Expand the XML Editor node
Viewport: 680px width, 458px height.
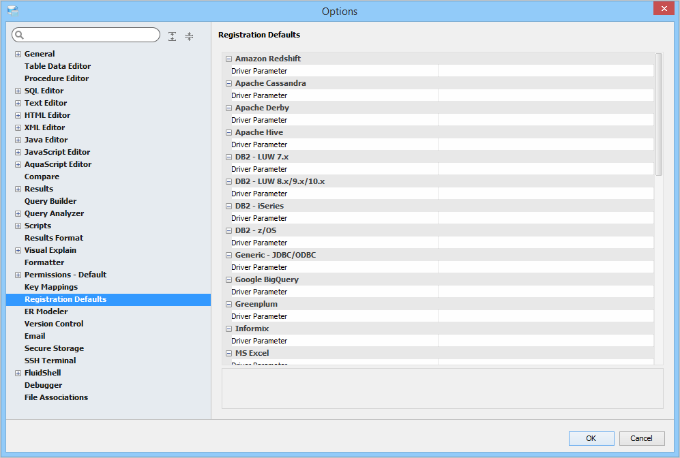[x=18, y=128]
